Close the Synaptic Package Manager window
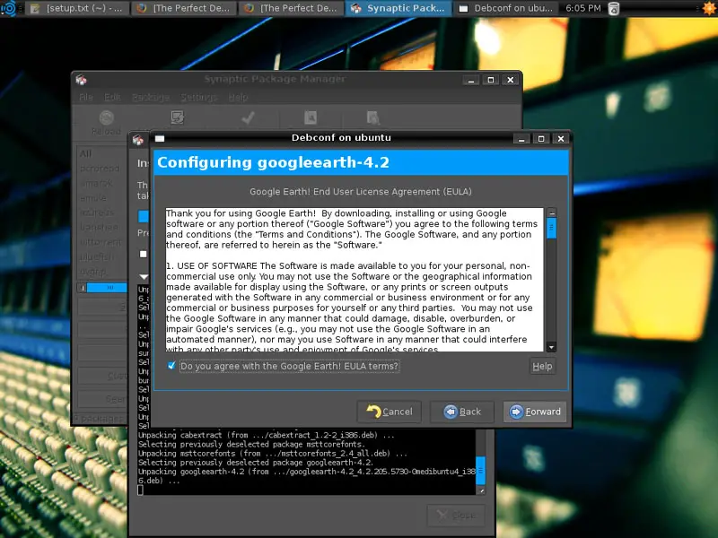The image size is (718, 538). (x=510, y=80)
